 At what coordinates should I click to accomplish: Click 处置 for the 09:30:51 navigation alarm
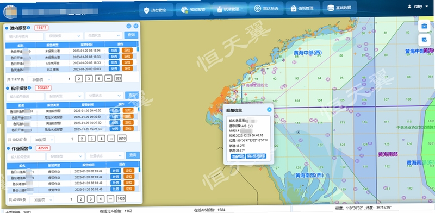coord(115,117)
